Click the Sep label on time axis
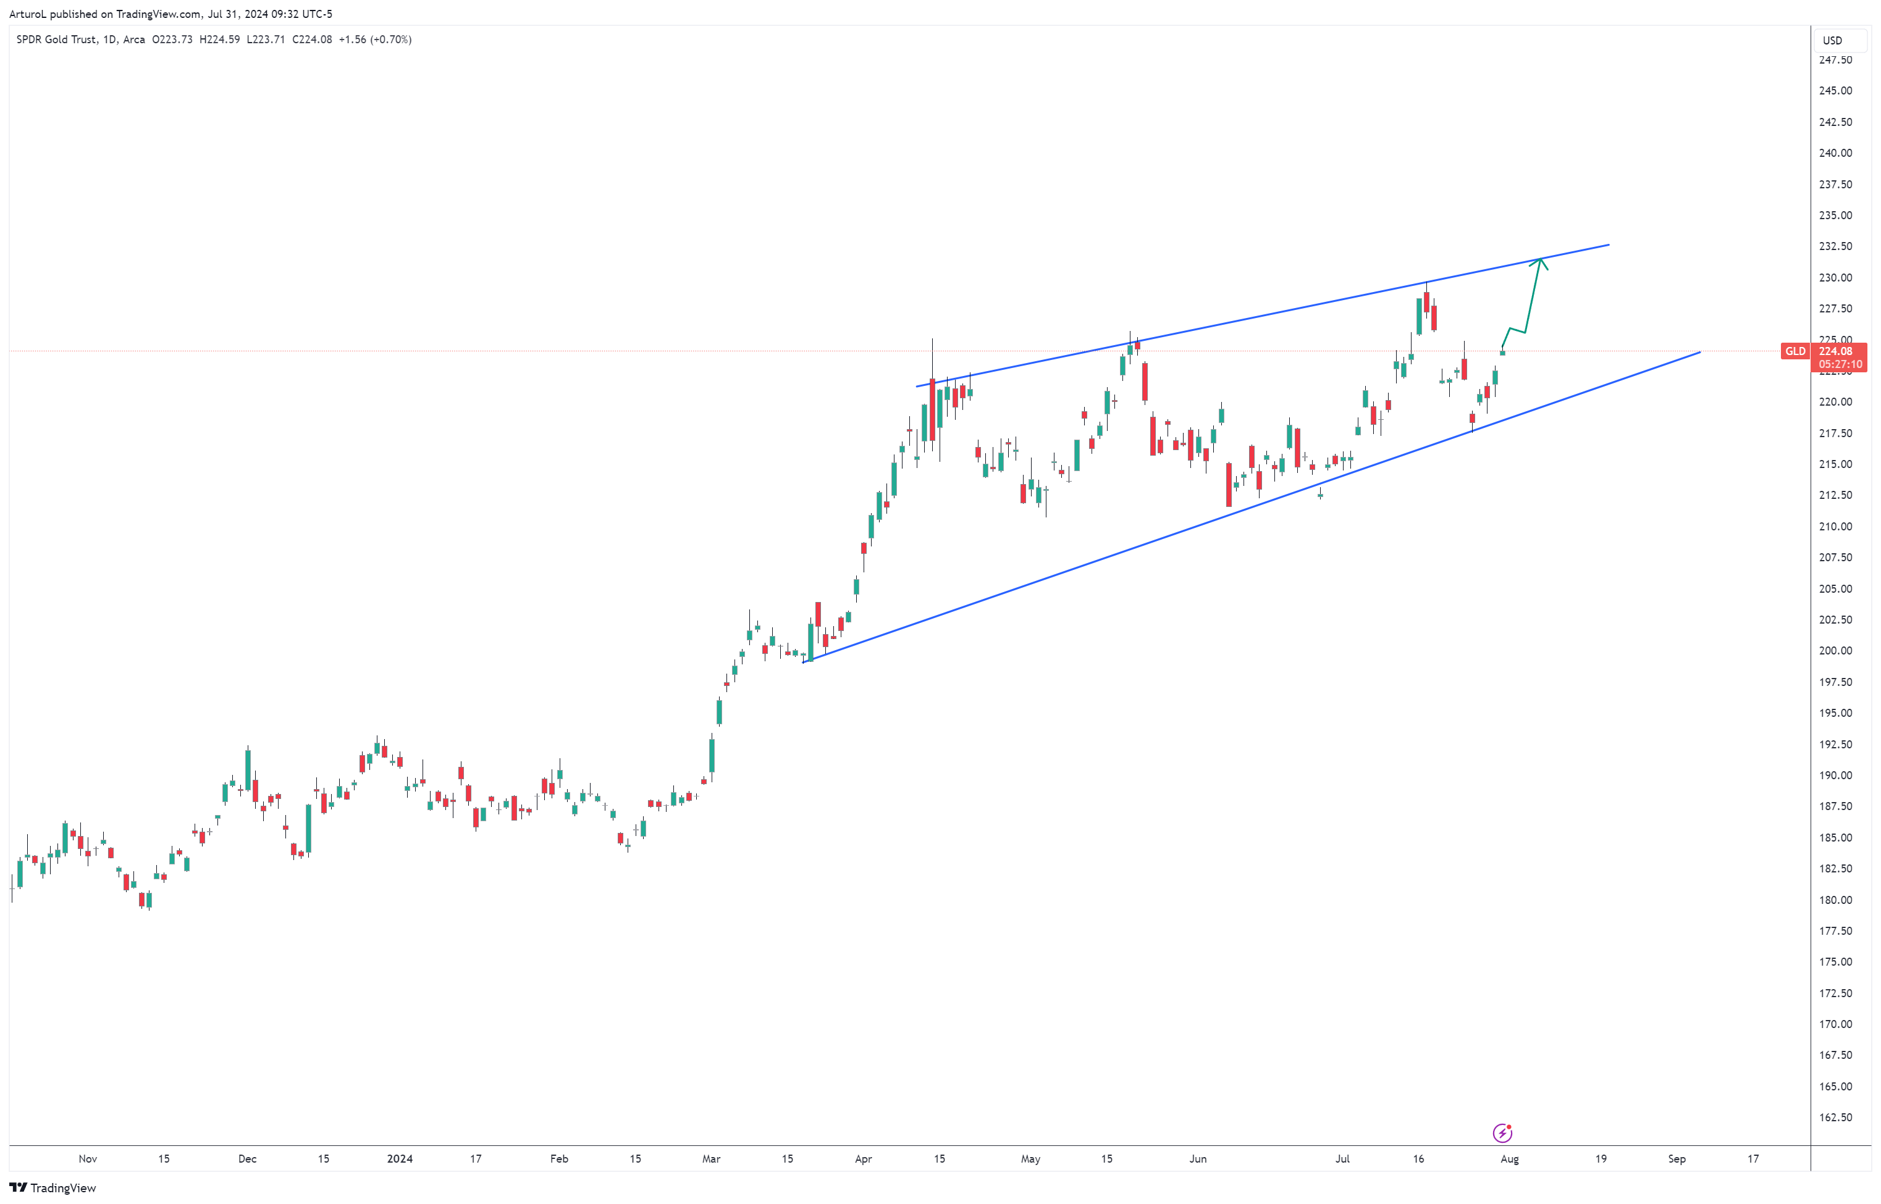Viewport: 1881px width, 1204px height. [1677, 1159]
